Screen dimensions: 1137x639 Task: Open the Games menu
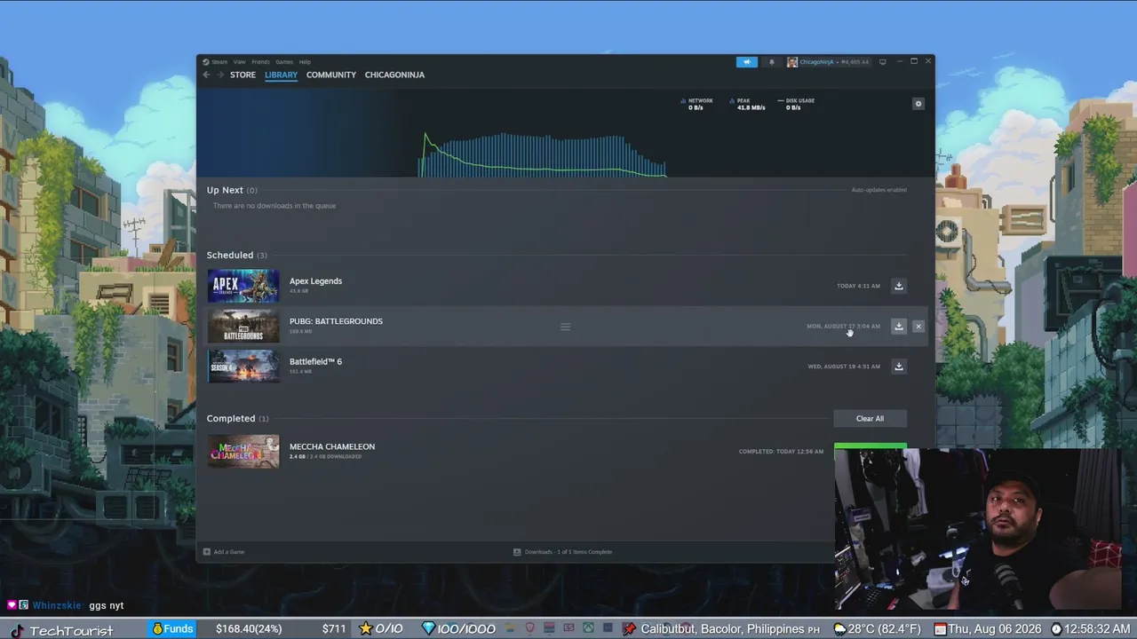click(284, 62)
